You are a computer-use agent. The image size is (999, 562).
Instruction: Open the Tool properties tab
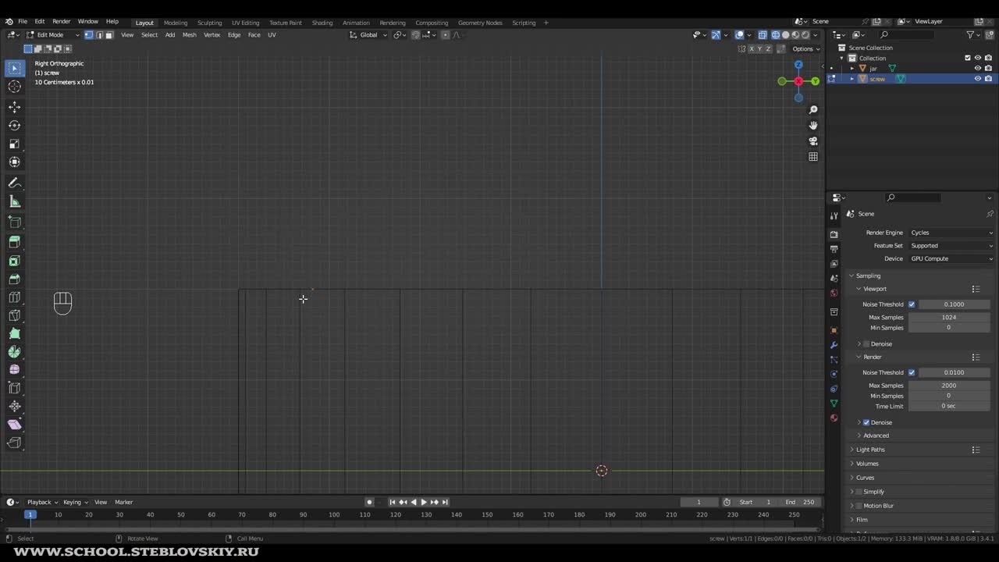(834, 215)
